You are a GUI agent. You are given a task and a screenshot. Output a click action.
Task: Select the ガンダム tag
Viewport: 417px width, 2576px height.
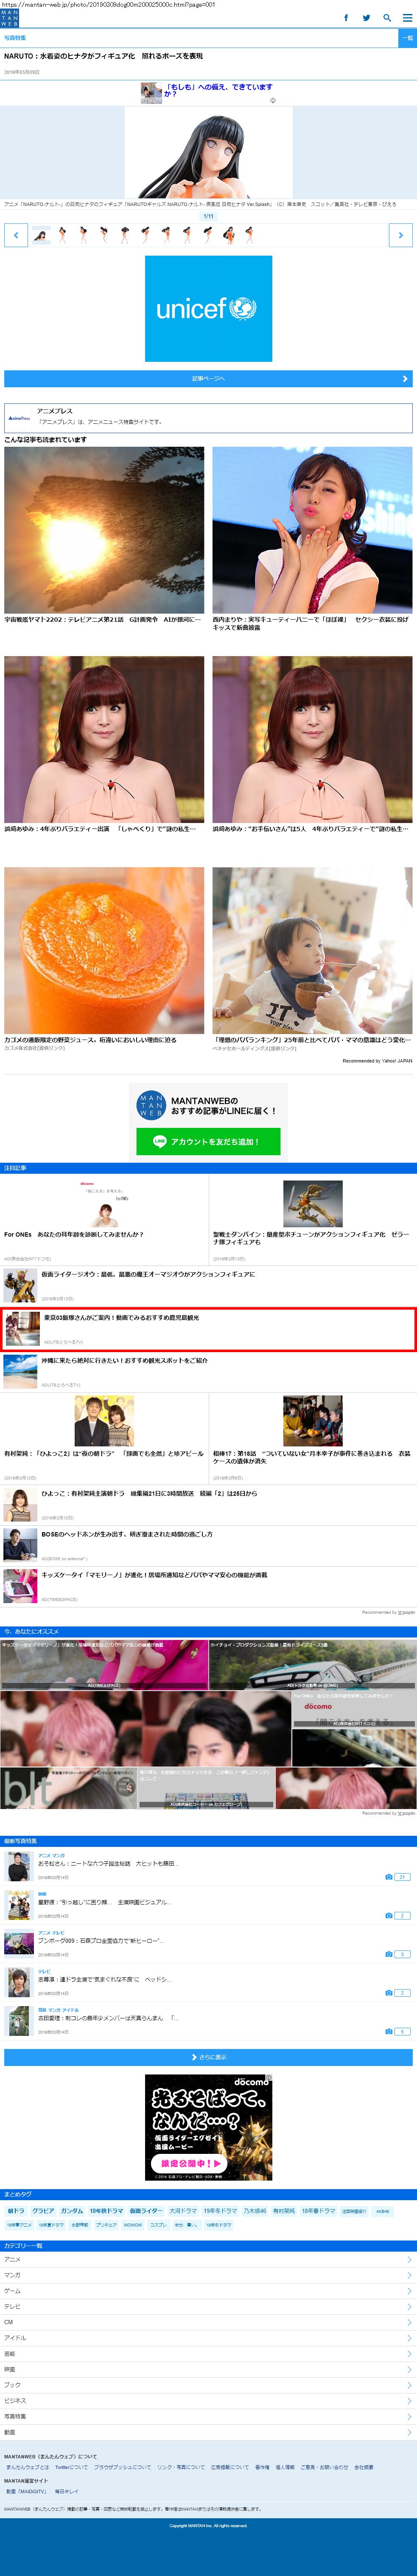pyautogui.click(x=72, y=2210)
